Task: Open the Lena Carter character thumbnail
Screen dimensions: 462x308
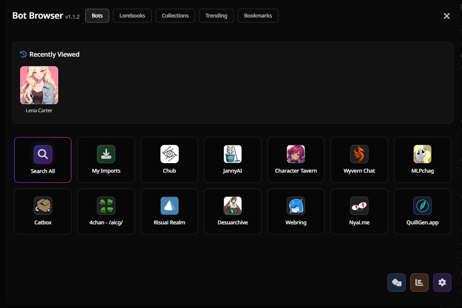Action: coord(39,85)
